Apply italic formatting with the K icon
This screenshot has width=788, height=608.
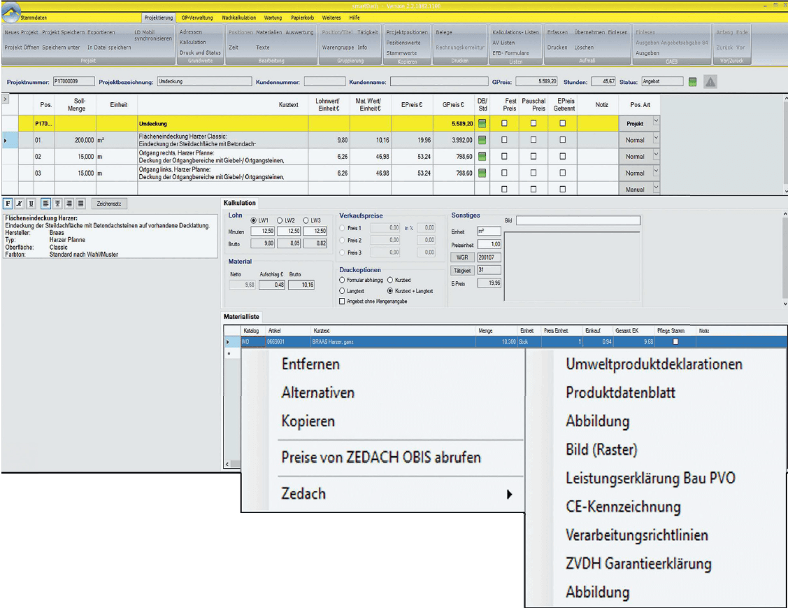pyautogui.click(x=20, y=204)
